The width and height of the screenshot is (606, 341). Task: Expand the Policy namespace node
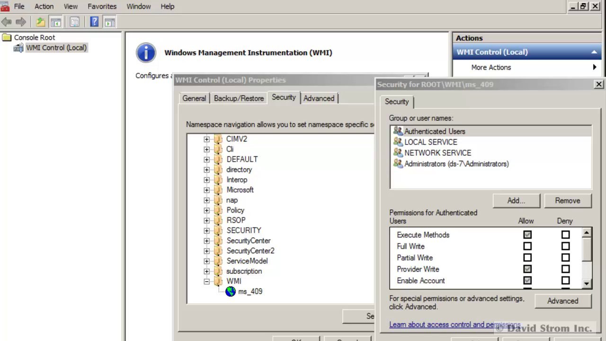[x=206, y=210]
